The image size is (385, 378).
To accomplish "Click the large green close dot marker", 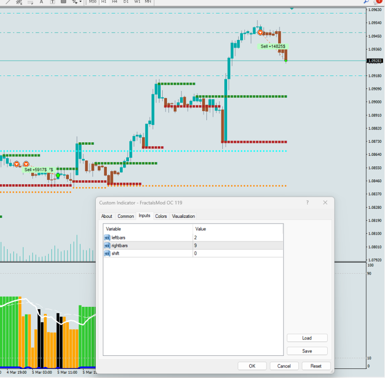I will click(x=58, y=176).
